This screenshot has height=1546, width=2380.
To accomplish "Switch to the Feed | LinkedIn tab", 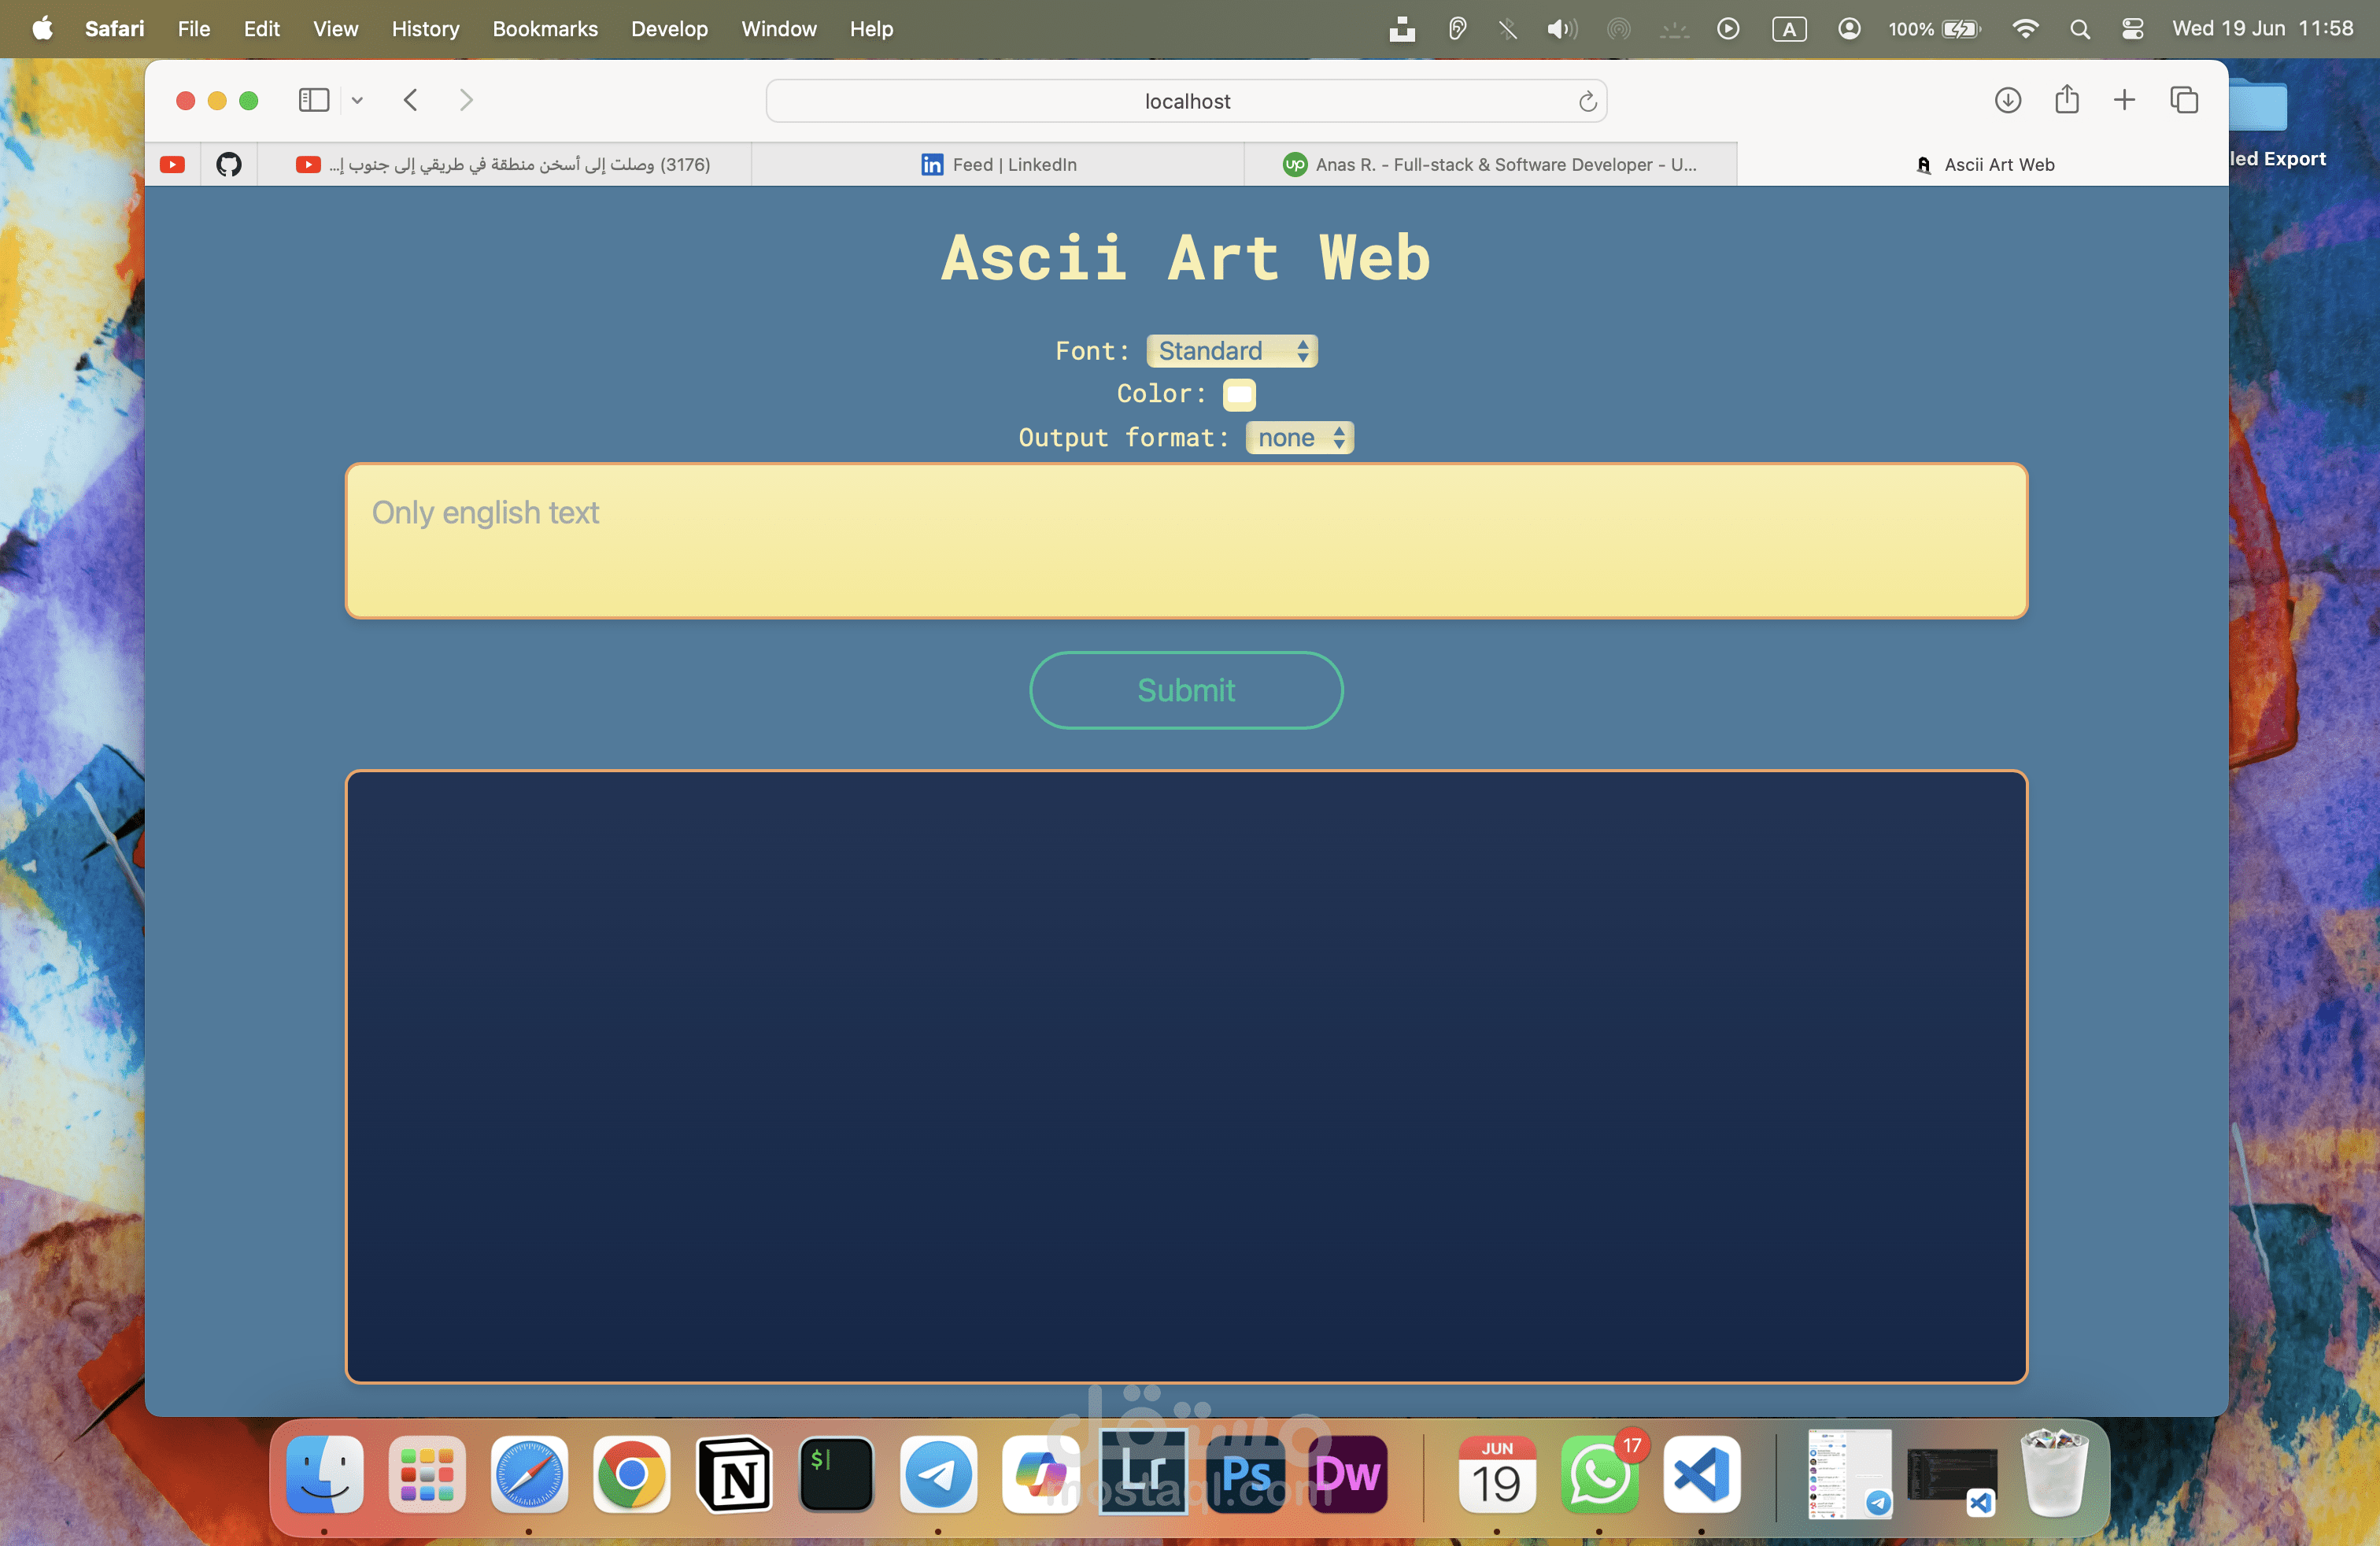I will click(x=998, y=164).
